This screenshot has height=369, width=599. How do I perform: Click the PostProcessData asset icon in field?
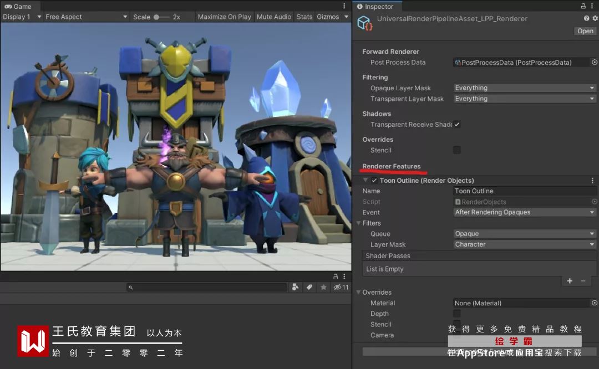458,62
